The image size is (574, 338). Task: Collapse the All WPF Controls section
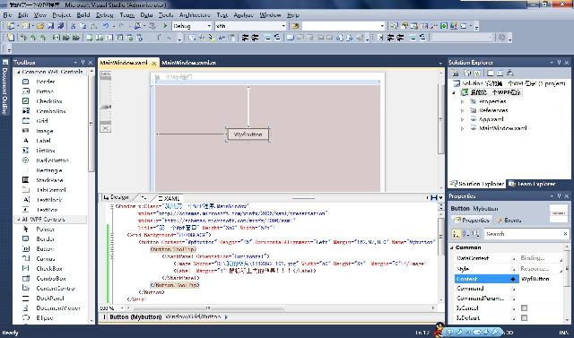click(x=18, y=220)
